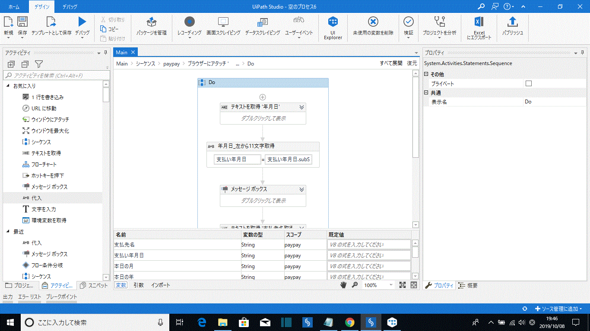Click すべて展開 expand all link

click(x=391, y=63)
